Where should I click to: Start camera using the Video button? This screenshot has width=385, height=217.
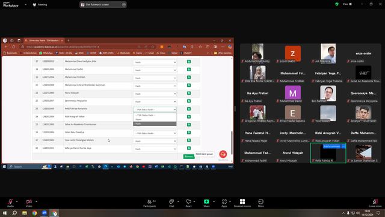[29, 203]
